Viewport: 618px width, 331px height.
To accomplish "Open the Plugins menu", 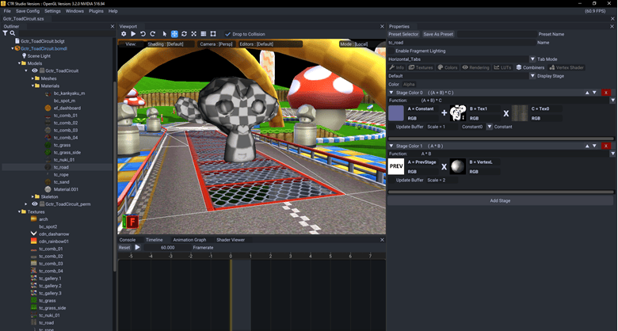I will [96, 11].
